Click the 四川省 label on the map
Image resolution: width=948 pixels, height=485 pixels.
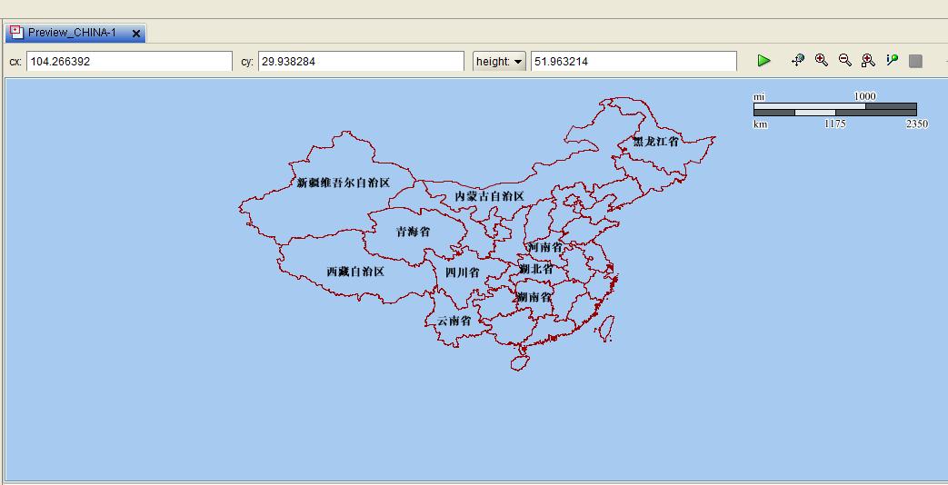point(462,272)
